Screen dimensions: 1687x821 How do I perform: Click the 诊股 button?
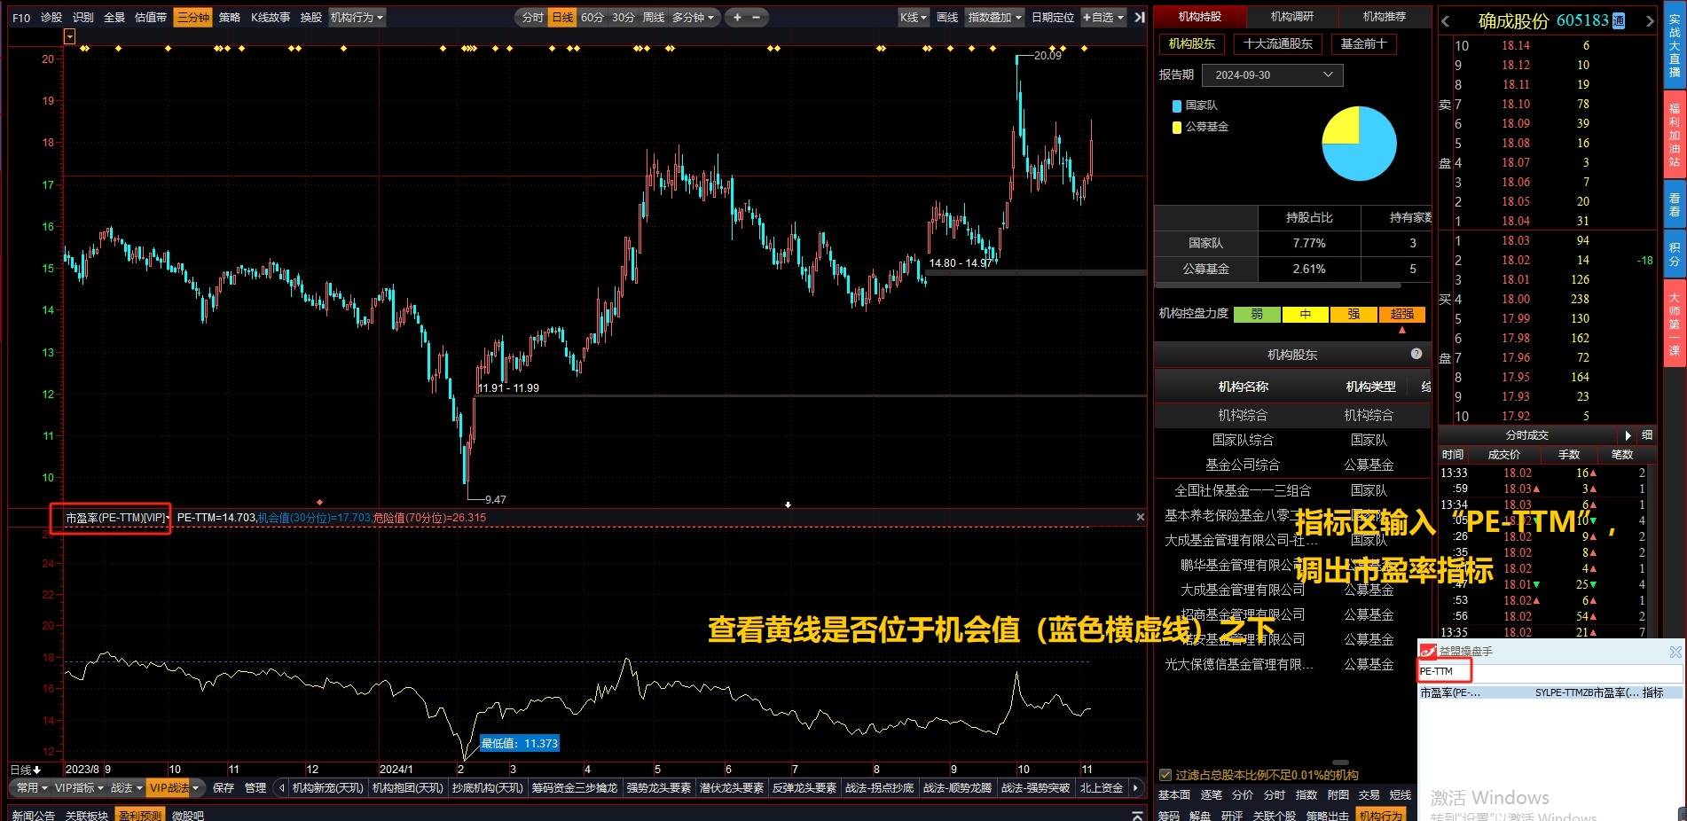(x=51, y=17)
